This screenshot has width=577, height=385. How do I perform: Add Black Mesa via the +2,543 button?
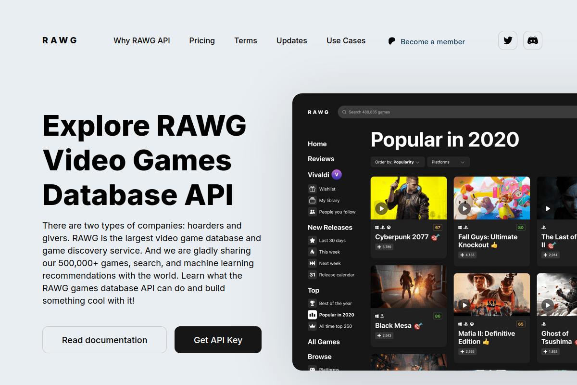pos(385,335)
